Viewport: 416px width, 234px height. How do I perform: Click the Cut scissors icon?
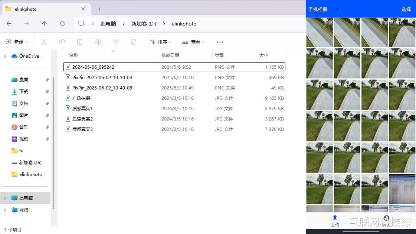click(44, 42)
